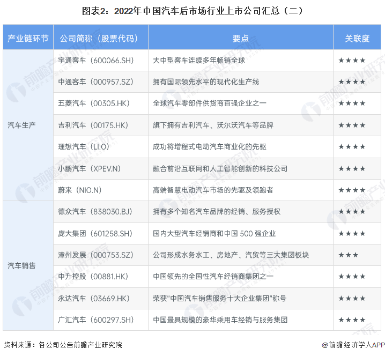Click 拥有国际领先水平的现代化生产线 text

click(206, 81)
